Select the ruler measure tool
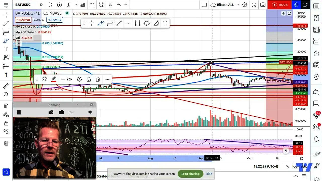Viewport: 322px width, 181px height. tap(6, 86)
